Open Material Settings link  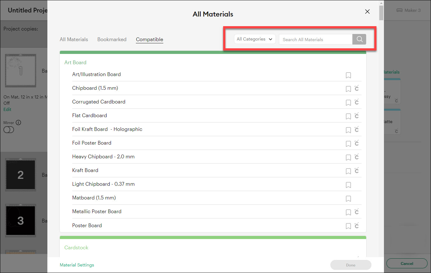(x=77, y=265)
